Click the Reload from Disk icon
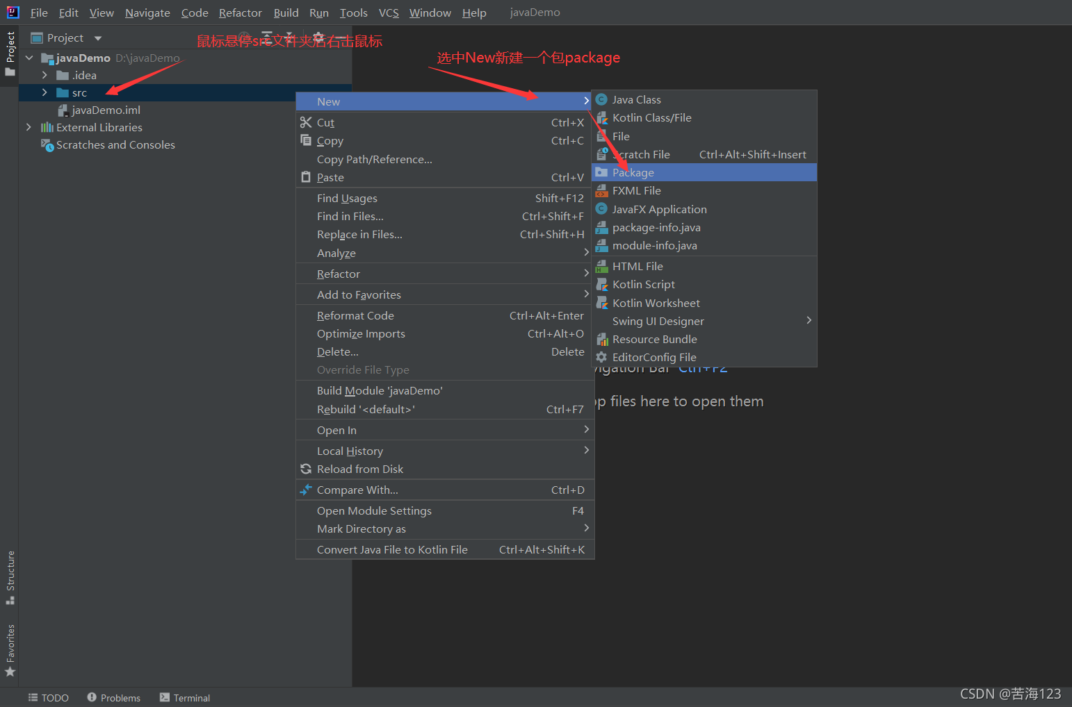Screen dimensions: 1072x707 pos(306,469)
